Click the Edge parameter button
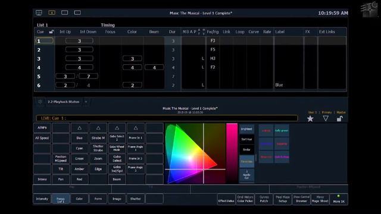This screenshot has height=214, width=381. coord(98,169)
